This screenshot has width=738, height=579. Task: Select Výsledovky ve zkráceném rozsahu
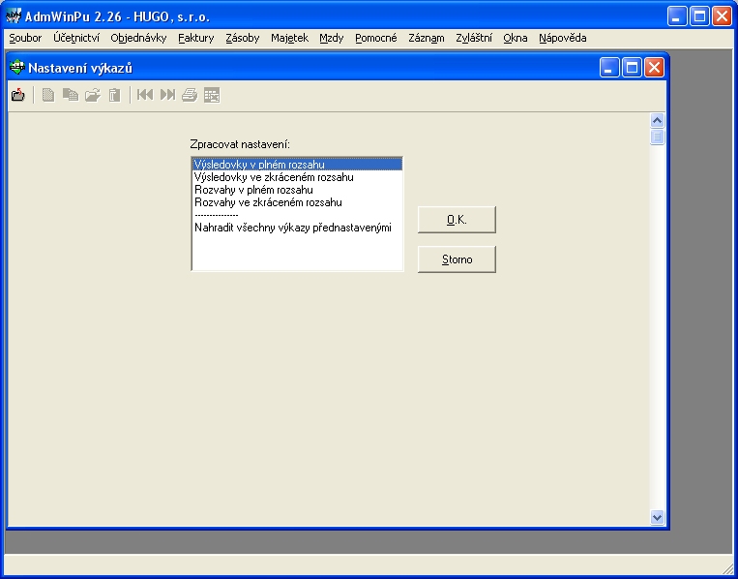298,177
